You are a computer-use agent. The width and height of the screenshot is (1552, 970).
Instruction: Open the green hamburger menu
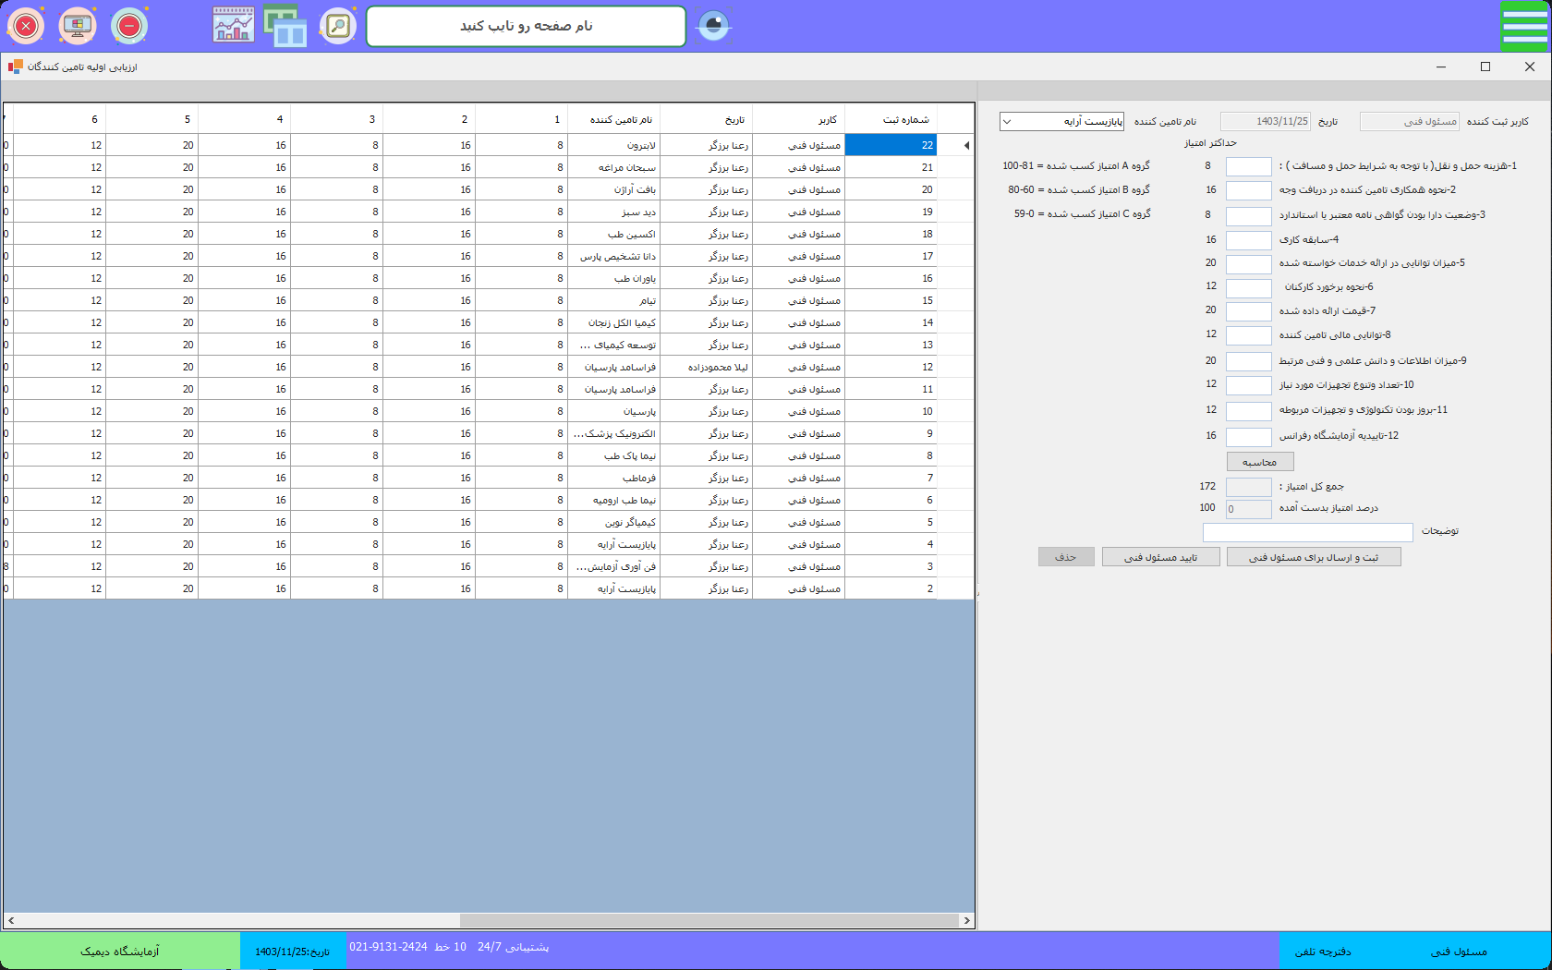click(x=1524, y=26)
